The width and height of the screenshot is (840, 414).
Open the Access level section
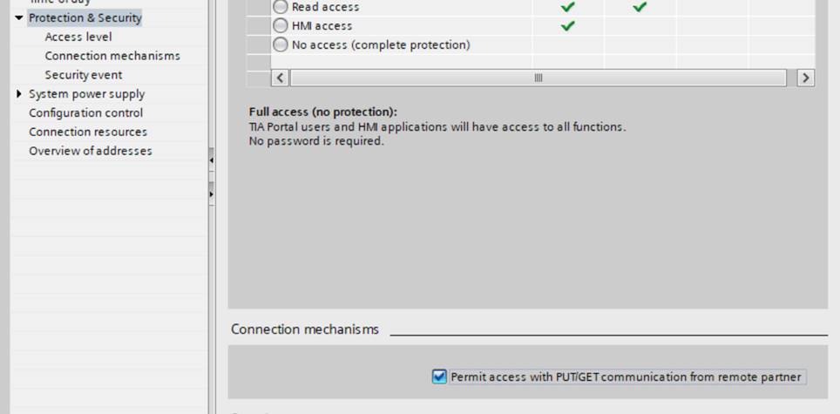[78, 37]
